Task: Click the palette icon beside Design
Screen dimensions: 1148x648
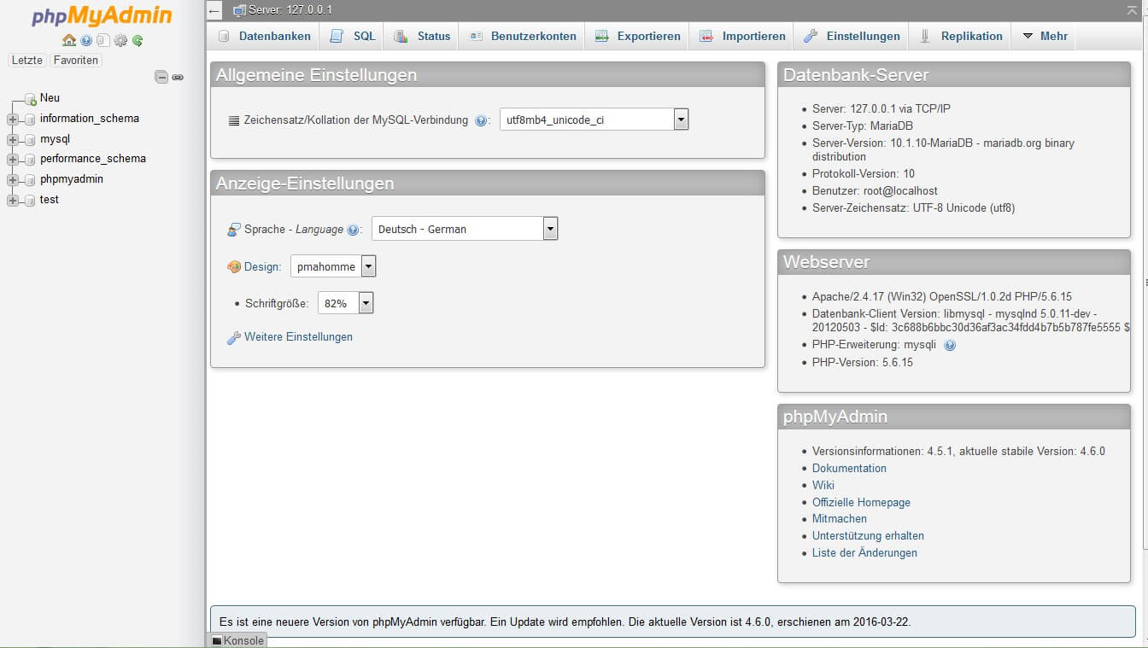Action: coord(234,267)
